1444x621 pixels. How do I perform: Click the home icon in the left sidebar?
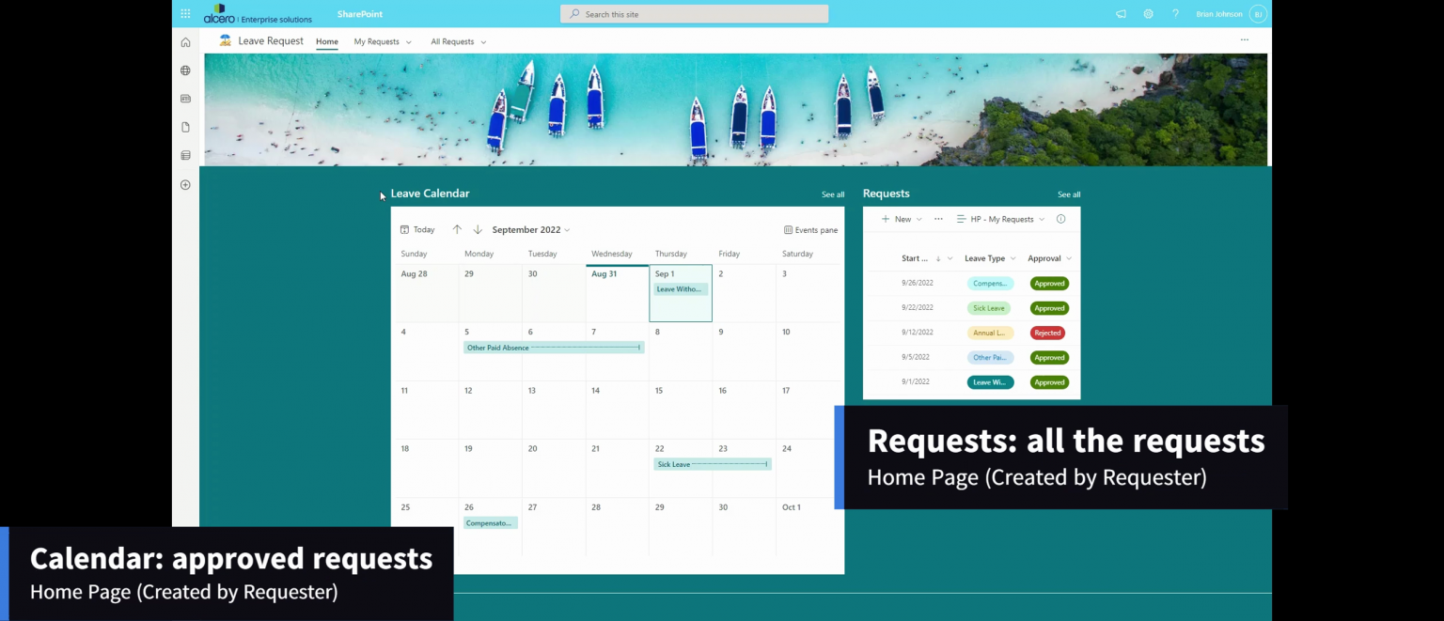[x=185, y=41]
